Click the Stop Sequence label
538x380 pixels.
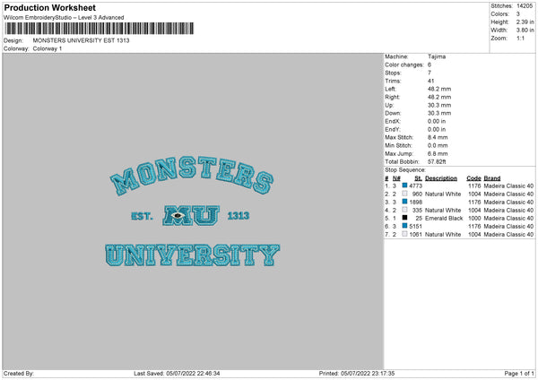pyautogui.click(x=405, y=170)
